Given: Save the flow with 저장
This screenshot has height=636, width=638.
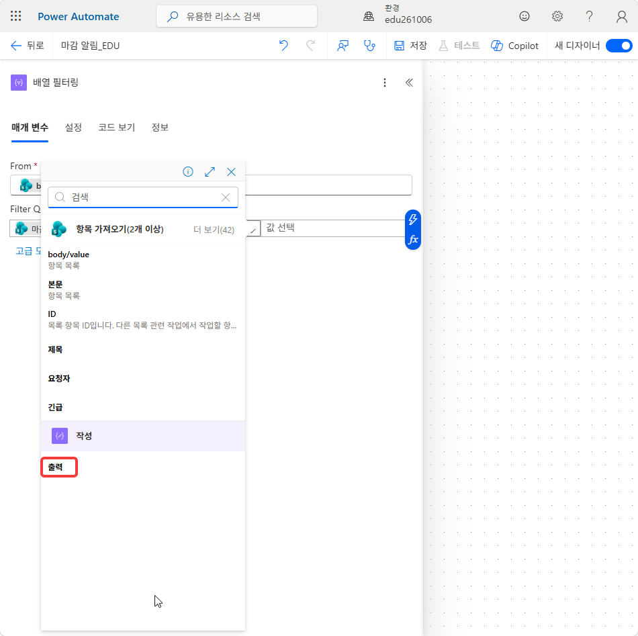Looking at the screenshot, I should [x=410, y=46].
